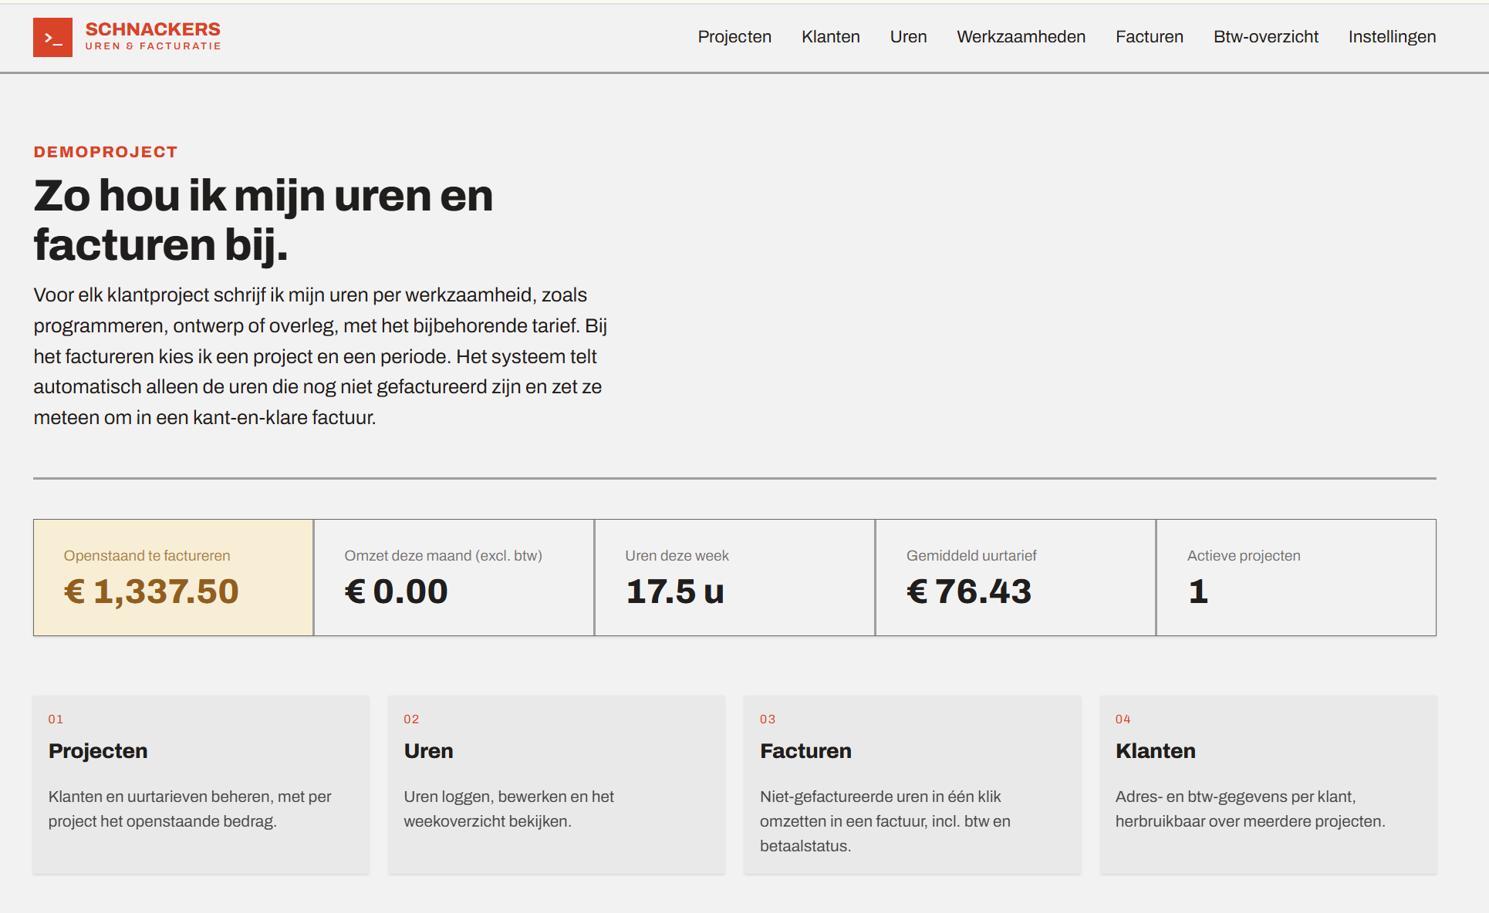Open the 04 Klanten card
The width and height of the screenshot is (1489, 913).
[1268, 784]
